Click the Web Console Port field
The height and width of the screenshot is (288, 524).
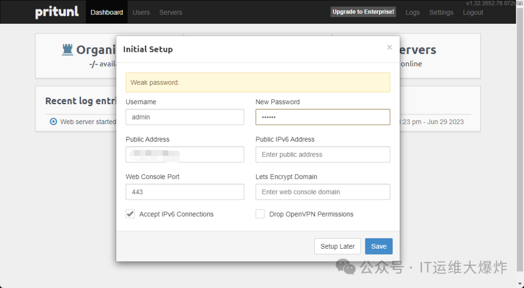pos(184,192)
